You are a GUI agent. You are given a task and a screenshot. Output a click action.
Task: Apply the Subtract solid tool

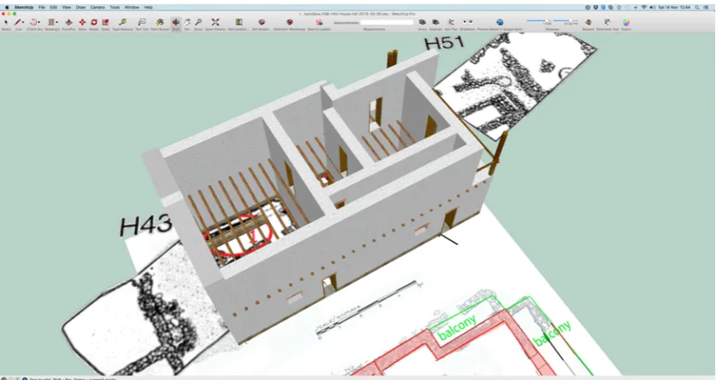coord(435,22)
